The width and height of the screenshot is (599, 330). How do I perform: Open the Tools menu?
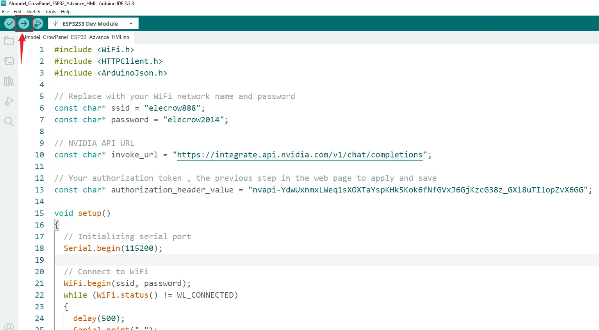[x=50, y=12]
